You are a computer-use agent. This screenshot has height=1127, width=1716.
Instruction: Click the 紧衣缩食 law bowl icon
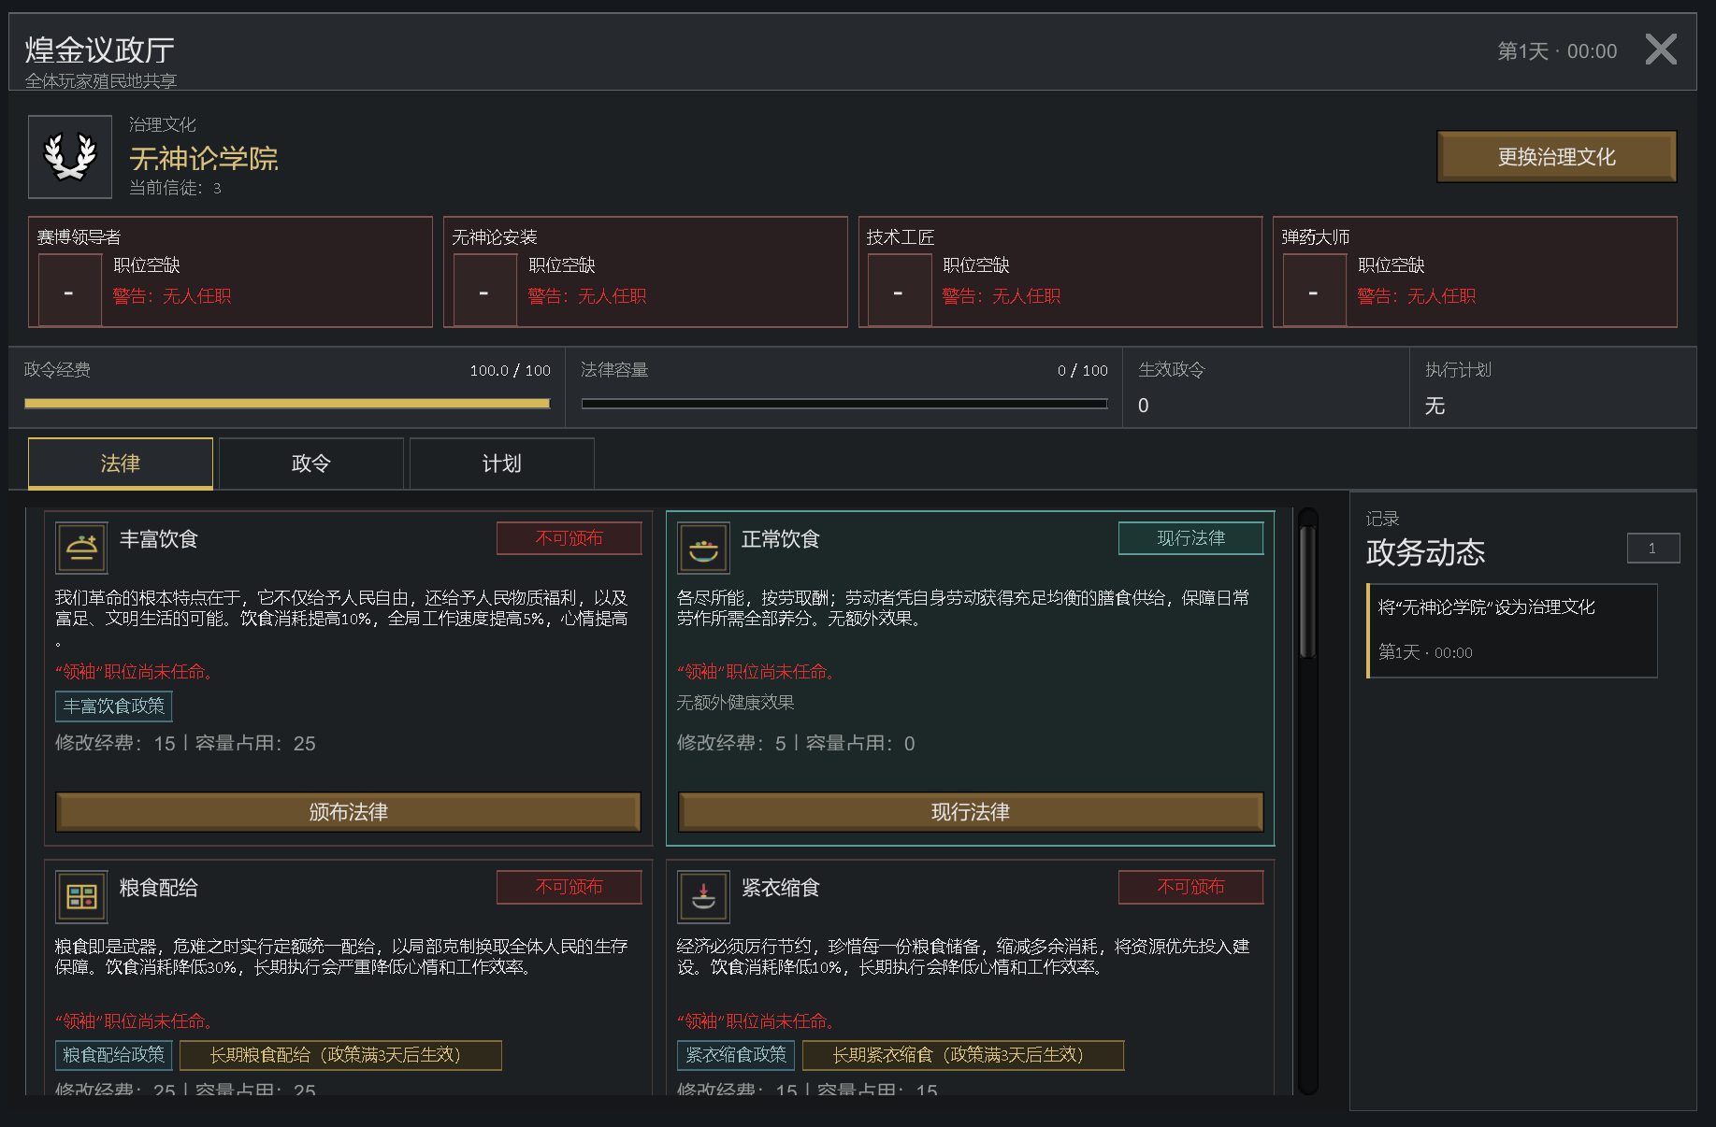703,896
